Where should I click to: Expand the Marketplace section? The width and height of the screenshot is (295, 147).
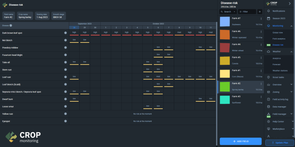pos(293,129)
